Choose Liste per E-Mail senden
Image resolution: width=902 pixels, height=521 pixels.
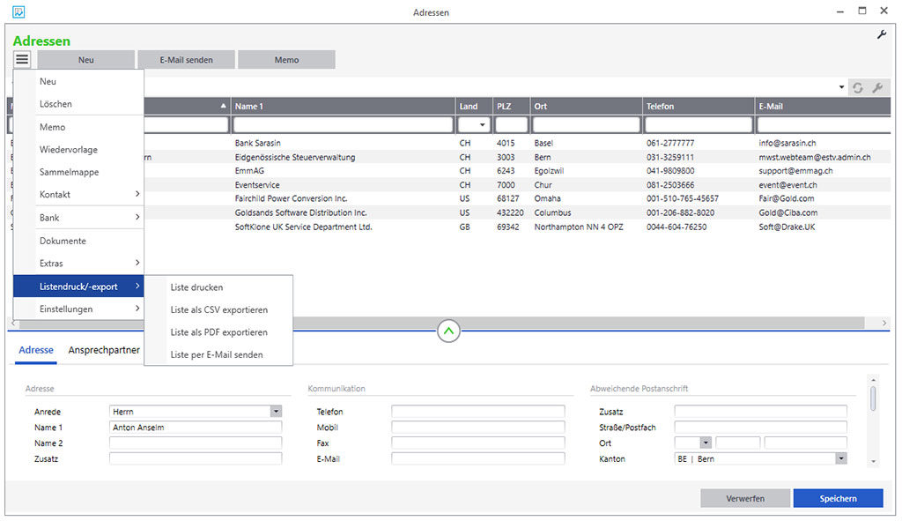[x=218, y=354]
